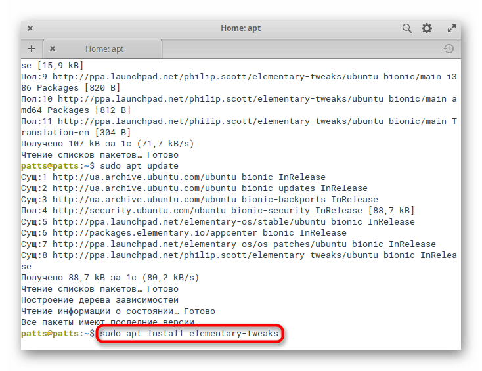This screenshot has height=371, width=482.
Task: Click the last patts@patts prompt
Action: point(58,334)
